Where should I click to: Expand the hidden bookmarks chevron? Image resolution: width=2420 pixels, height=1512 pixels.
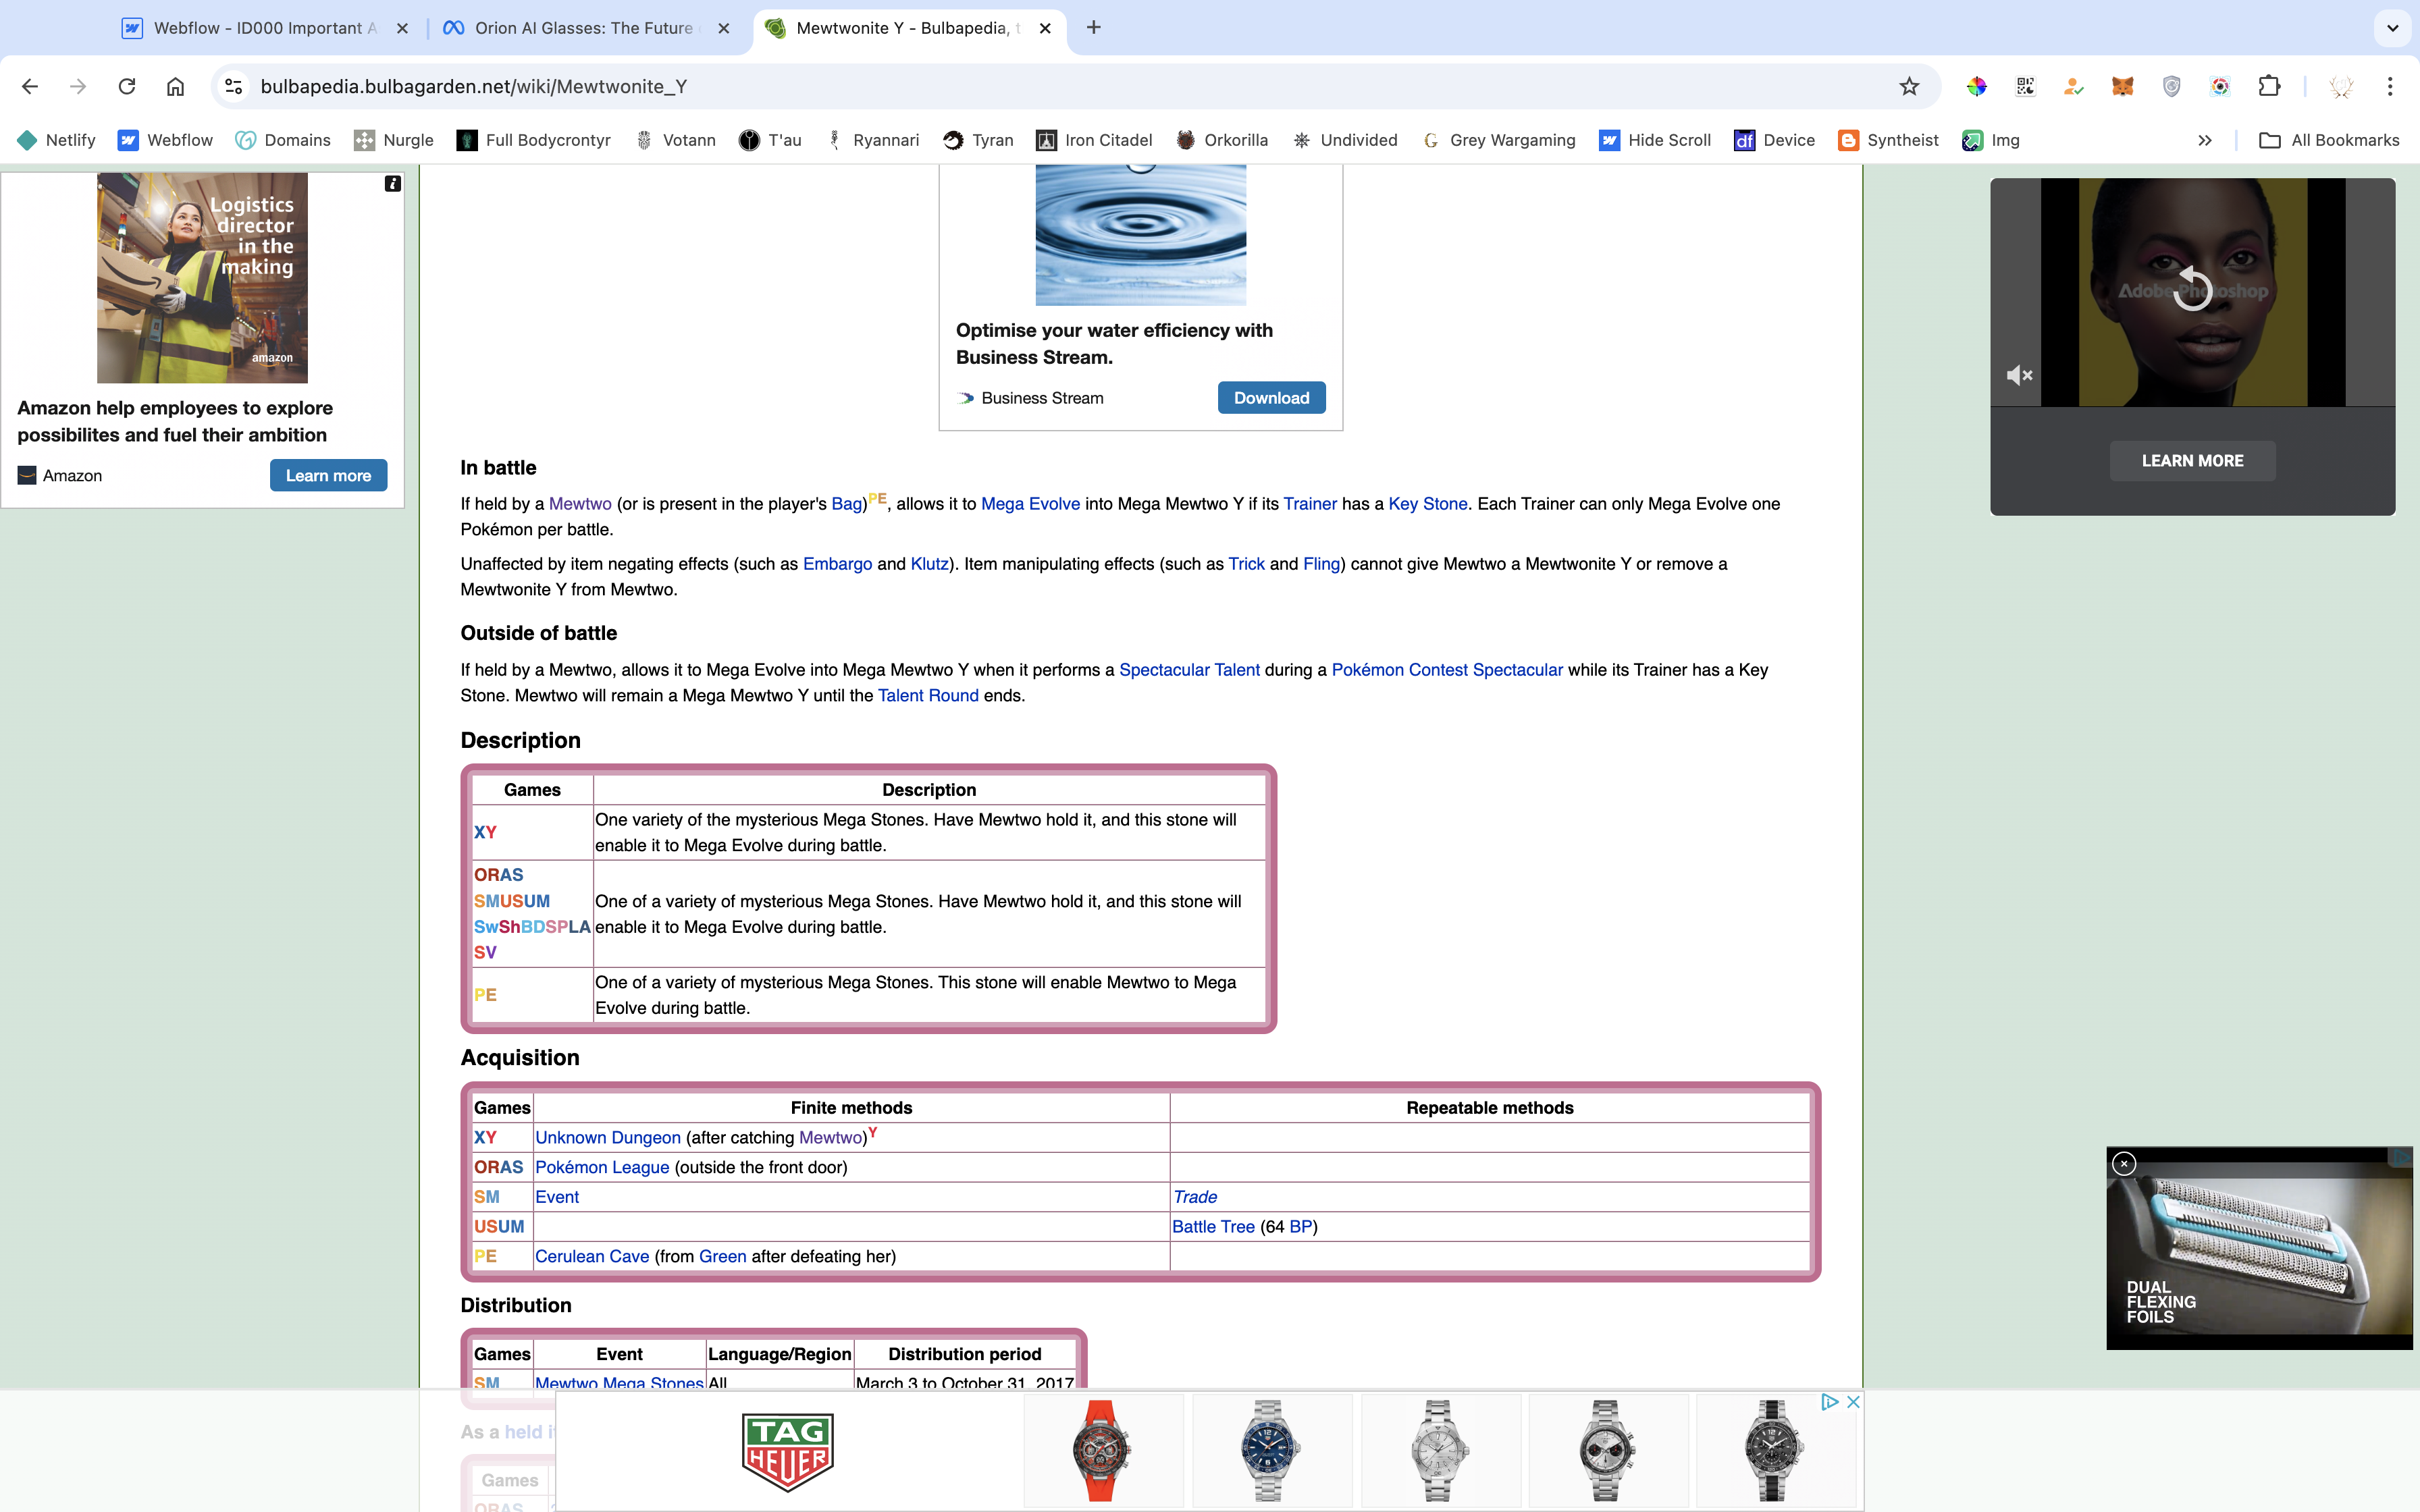coord(2205,140)
